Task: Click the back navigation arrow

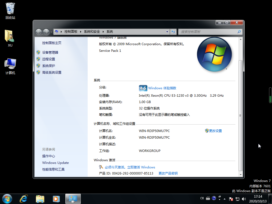Action: [39, 32]
